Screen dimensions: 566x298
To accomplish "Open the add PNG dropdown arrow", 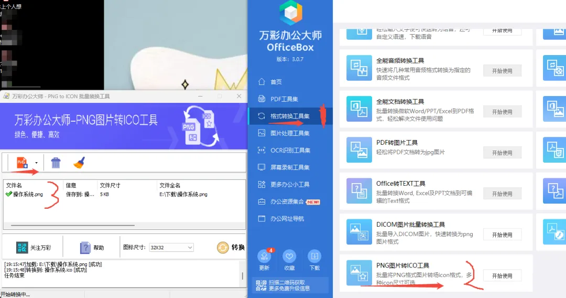I will tap(36, 163).
